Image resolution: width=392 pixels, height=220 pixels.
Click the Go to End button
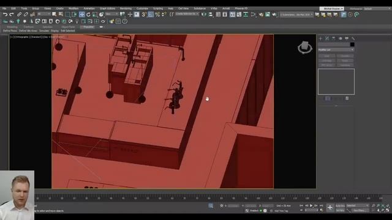321,205
